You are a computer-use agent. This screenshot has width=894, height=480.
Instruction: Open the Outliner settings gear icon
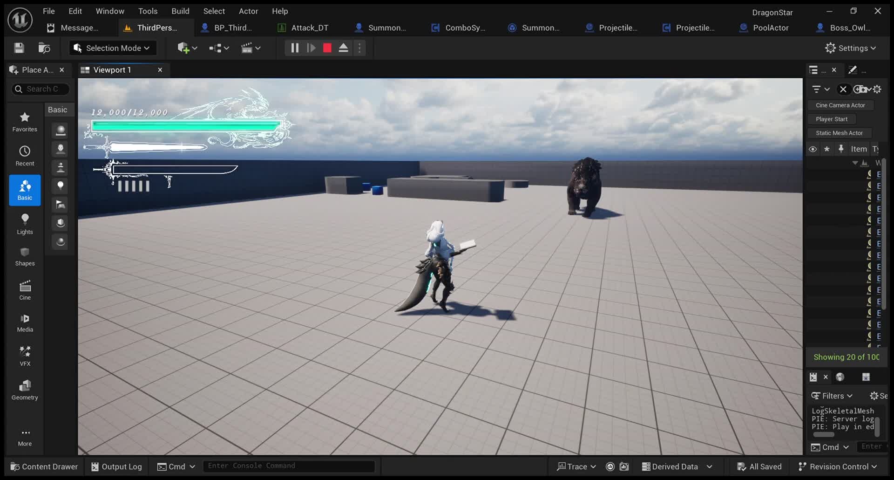[878, 89]
